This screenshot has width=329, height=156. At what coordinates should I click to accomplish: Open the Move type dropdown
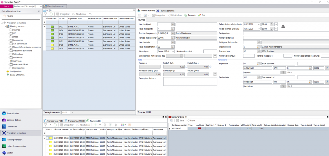[173, 51]
